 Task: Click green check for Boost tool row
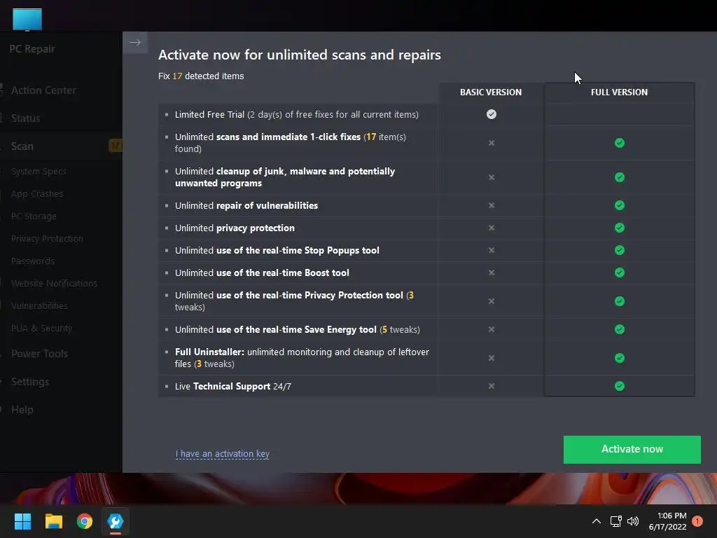pyautogui.click(x=620, y=273)
